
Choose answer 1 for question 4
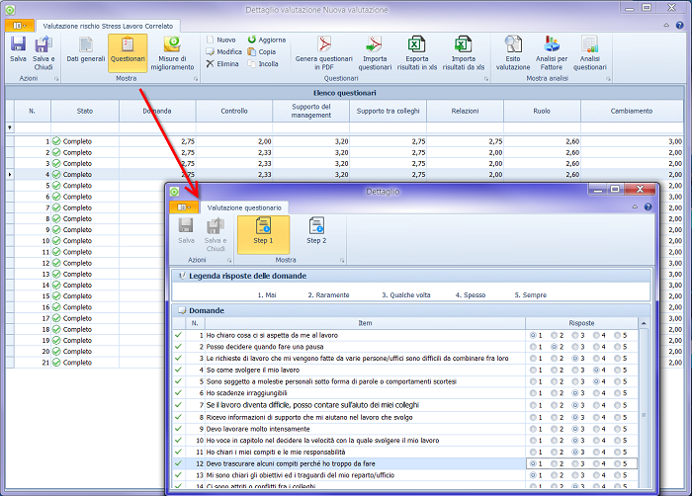[x=534, y=370]
